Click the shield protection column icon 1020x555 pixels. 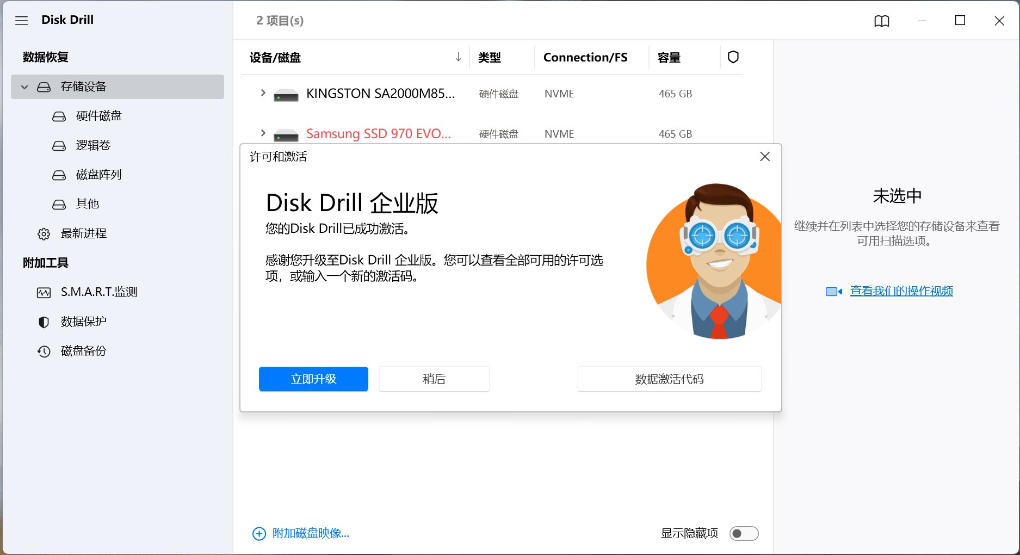coord(733,57)
